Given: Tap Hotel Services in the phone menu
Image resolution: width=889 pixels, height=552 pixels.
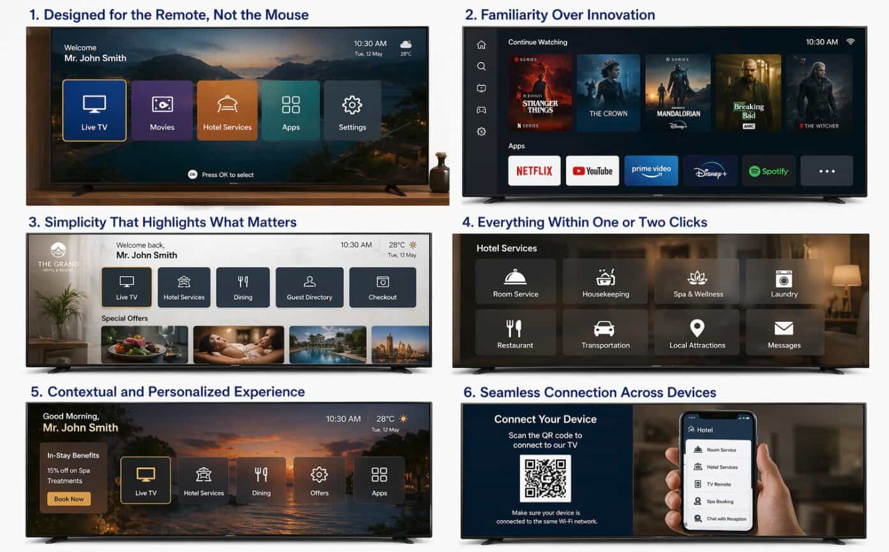Looking at the screenshot, I should (719, 467).
